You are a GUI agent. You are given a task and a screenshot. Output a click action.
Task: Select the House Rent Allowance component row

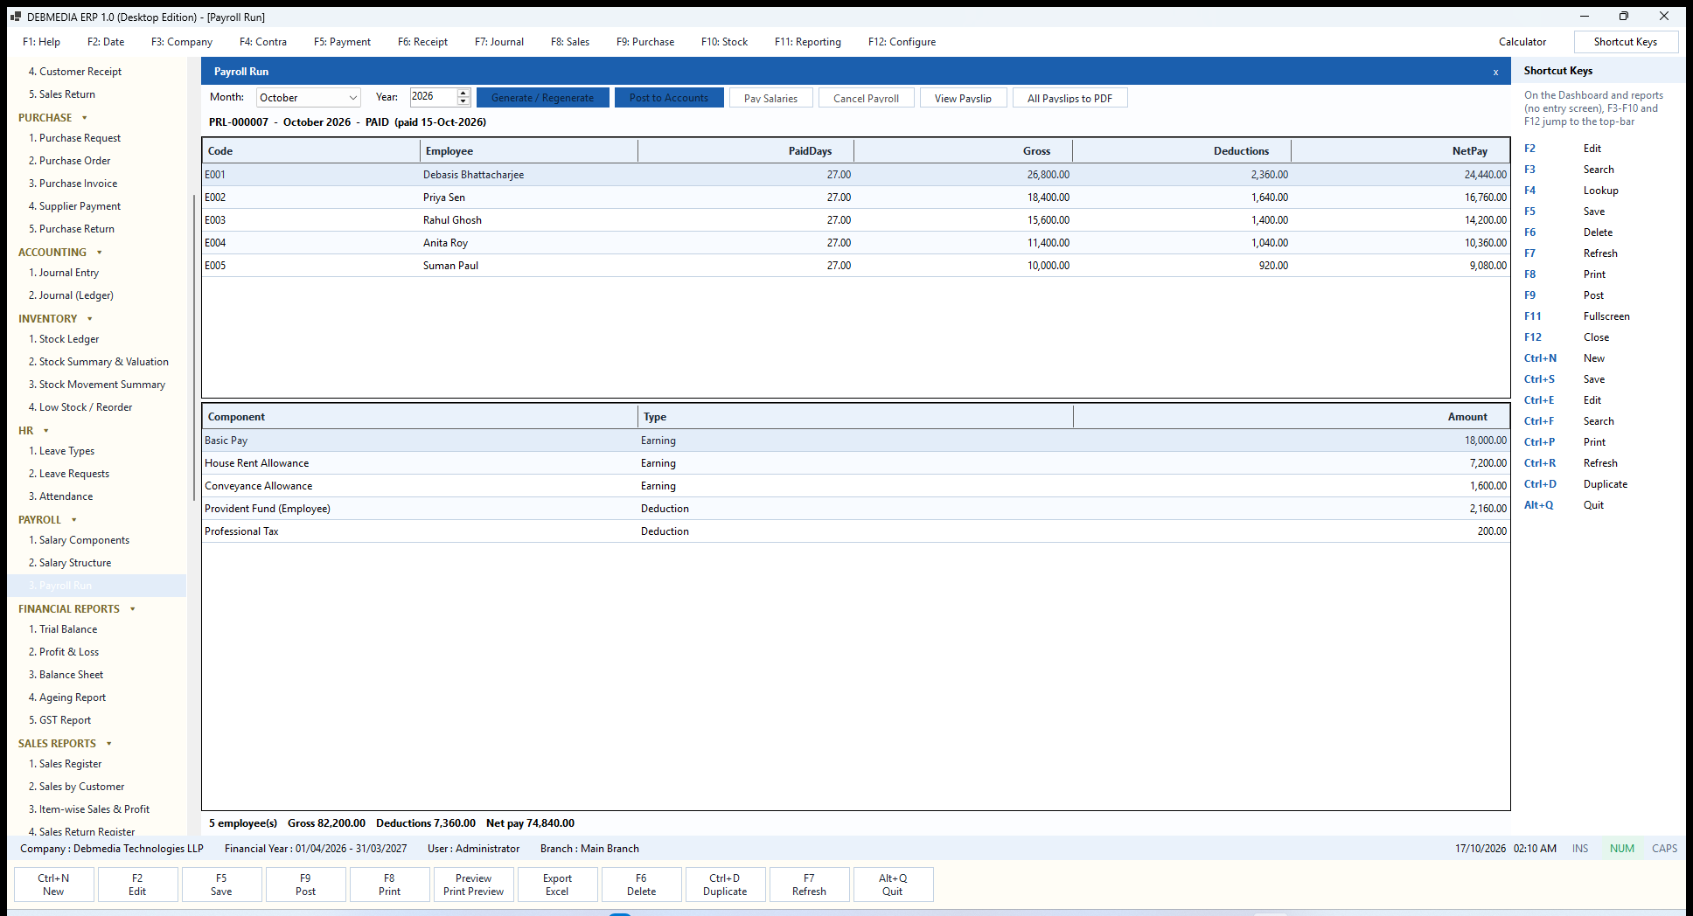pyautogui.click(x=855, y=463)
